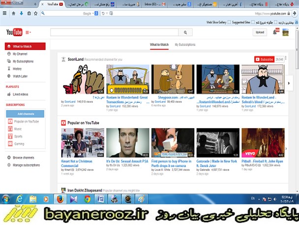
Task: Open a new tab with the plus button
Action: click(35, 4)
